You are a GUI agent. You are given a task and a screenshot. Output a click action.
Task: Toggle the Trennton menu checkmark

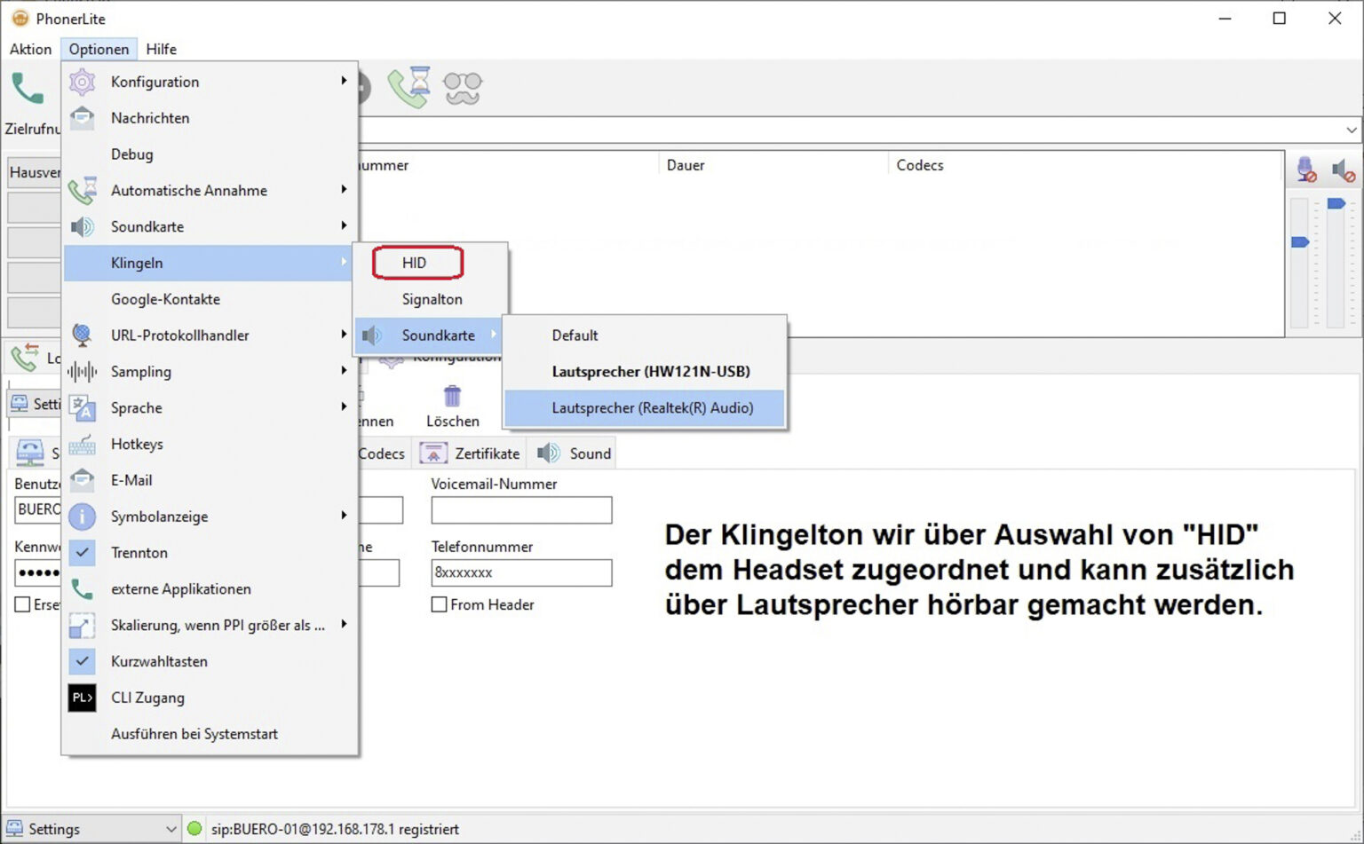[82, 552]
